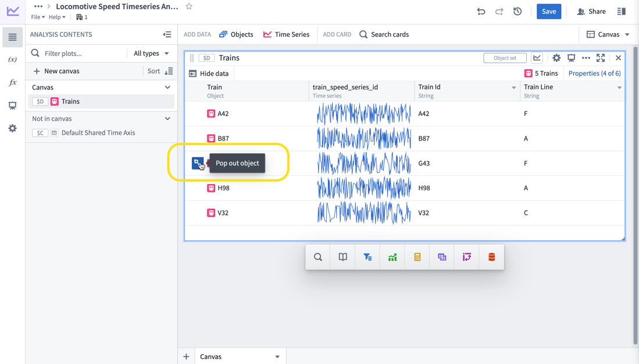Collapse the Not in canvas section
639x364 pixels.
point(167,119)
